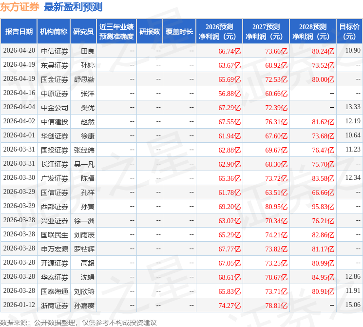
Task: Click the value 74.27亿
Action: (229, 306)
